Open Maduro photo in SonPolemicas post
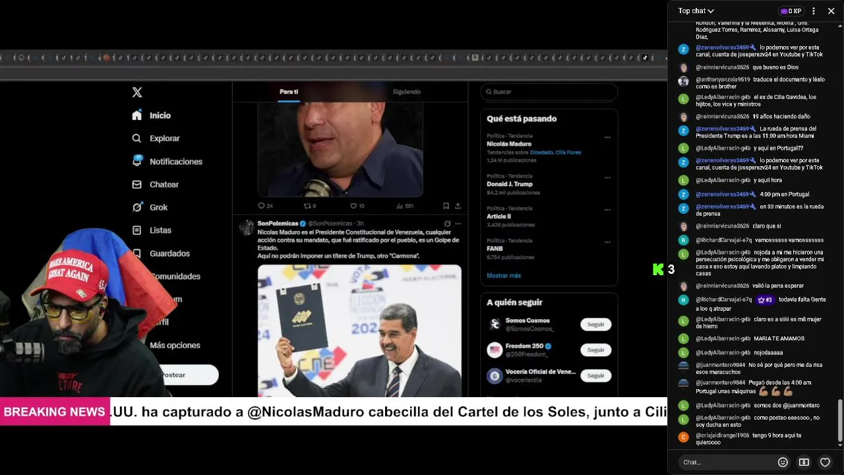The image size is (844, 475). [x=359, y=331]
